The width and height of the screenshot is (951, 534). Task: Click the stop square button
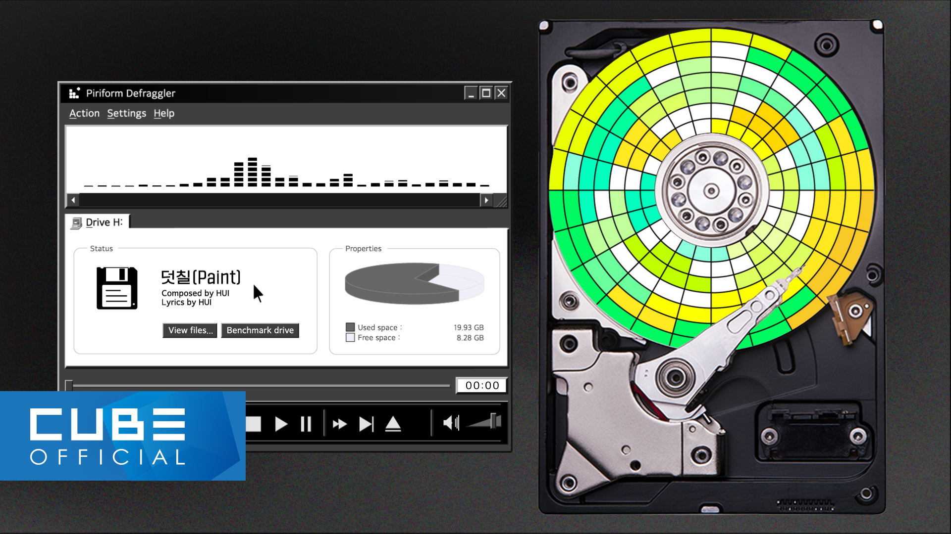[x=254, y=424]
